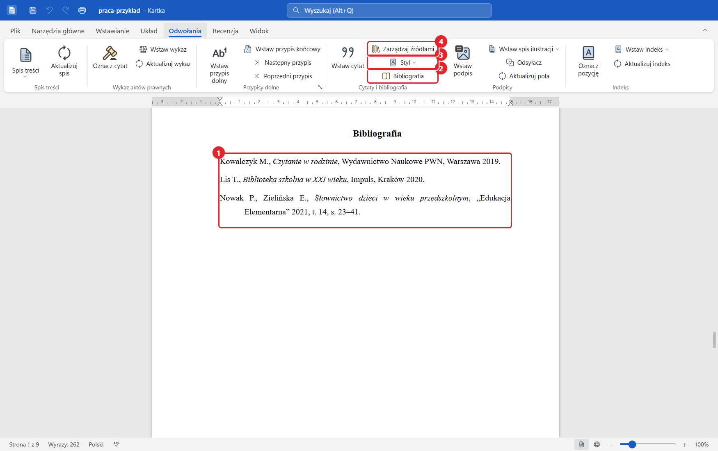Click Oznacz cytat gavel icon
Viewport: 718px width, 451px height.
click(x=110, y=53)
